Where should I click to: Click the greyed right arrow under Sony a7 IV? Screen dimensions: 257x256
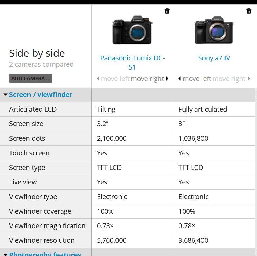click(249, 79)
